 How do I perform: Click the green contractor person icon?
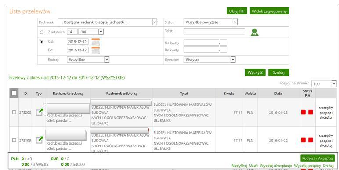click(254, 32)
